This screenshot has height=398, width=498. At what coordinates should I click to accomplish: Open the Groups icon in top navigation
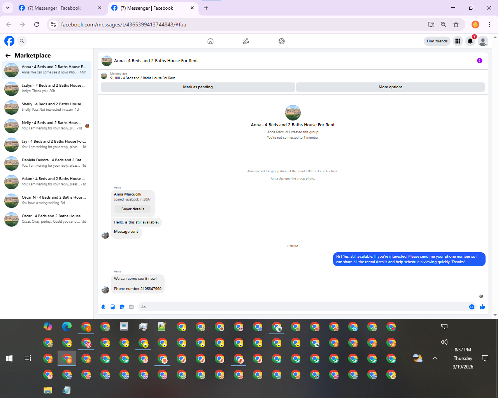coord(282,41)
